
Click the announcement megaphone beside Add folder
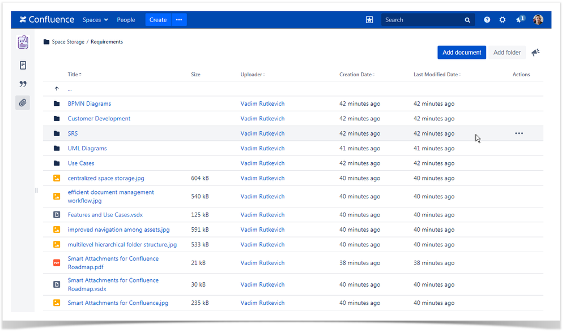535,53
